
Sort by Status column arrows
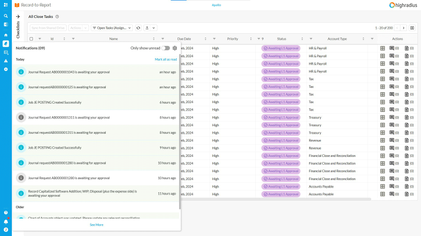[x=302, y=39]
